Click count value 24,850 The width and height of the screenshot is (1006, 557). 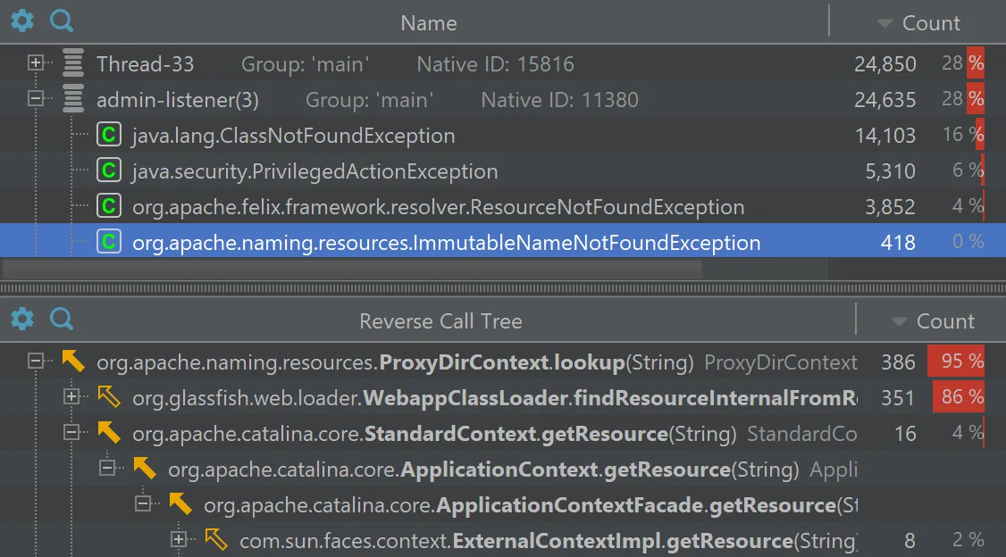click(884, 63)
